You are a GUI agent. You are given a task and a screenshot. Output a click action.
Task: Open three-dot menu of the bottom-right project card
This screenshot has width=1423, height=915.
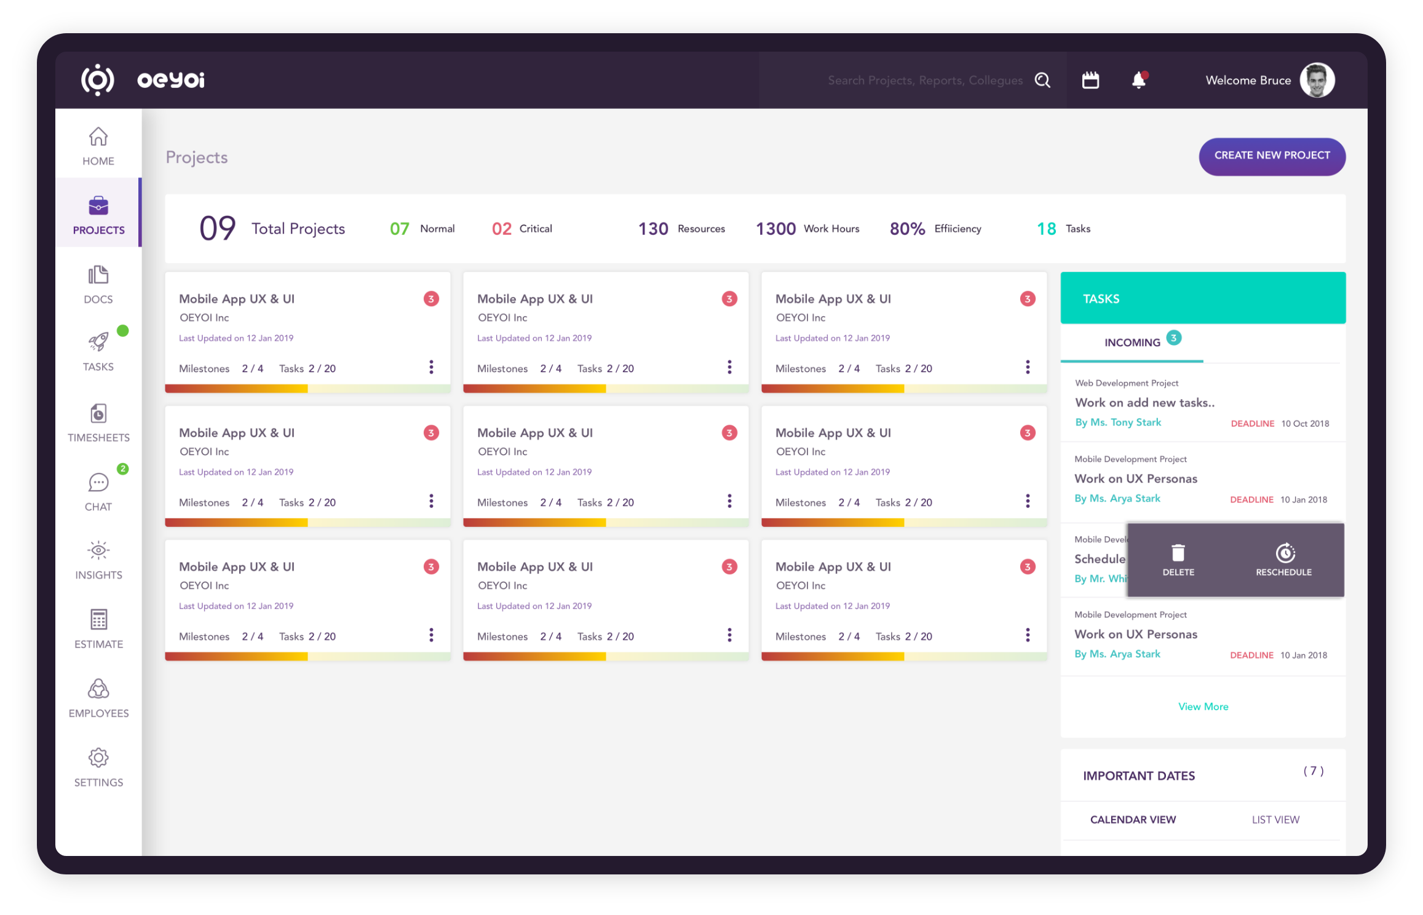click(1027, 635)
